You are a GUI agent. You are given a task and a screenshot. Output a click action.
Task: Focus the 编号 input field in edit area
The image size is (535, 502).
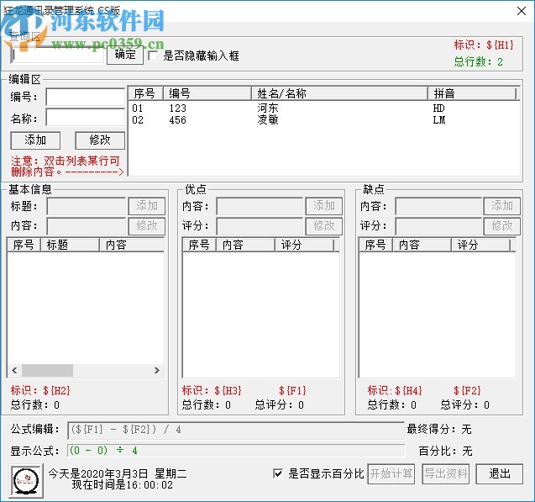86,97
